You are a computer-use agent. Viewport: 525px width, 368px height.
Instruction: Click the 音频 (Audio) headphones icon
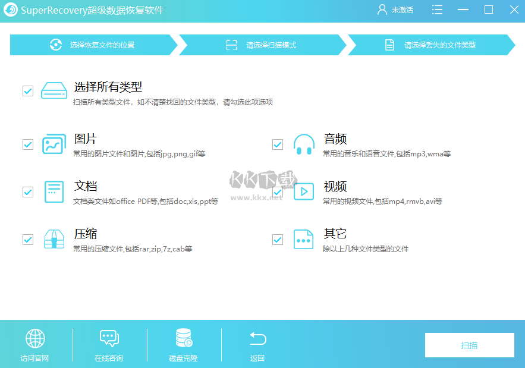click(x=303, y=144)
